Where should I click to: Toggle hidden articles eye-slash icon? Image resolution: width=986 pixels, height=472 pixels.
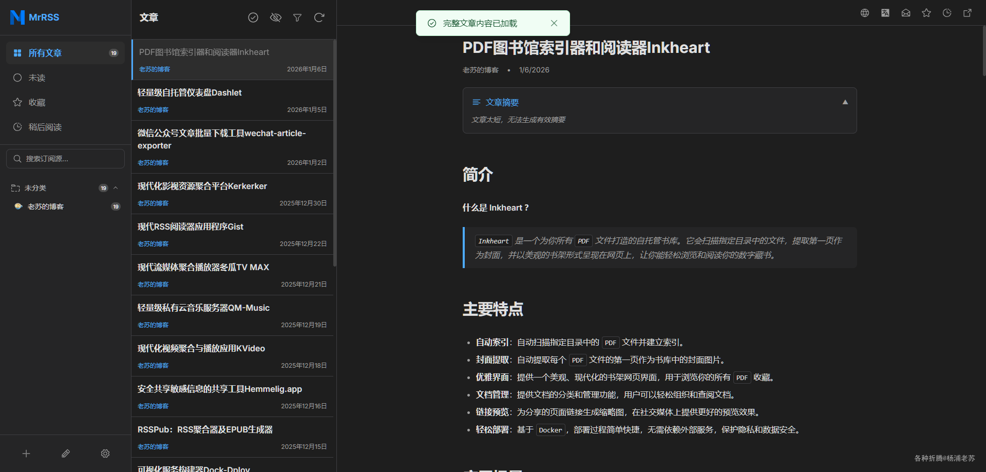276,17
